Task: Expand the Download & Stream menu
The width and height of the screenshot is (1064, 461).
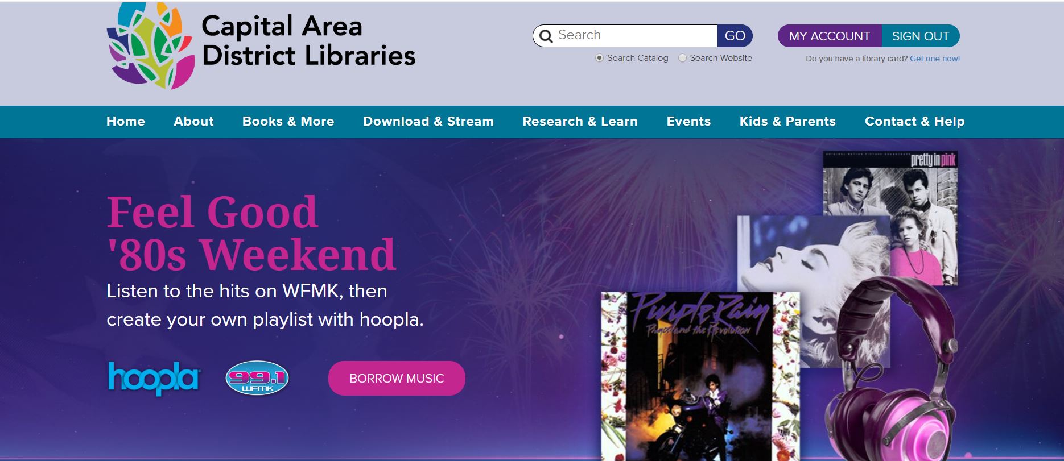Action: tap(428, 122)
